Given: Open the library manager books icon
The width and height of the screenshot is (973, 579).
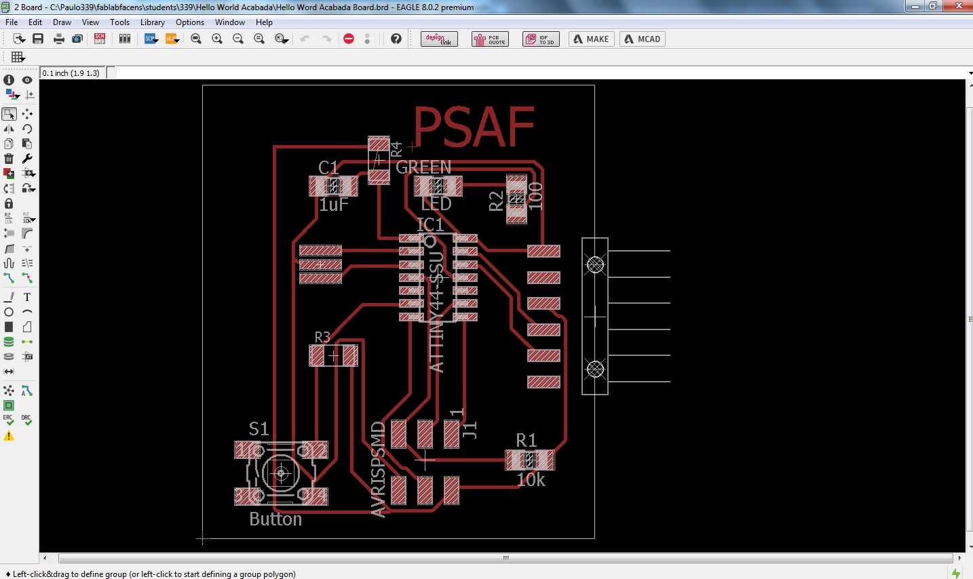Looking at the screenshot, I should tap(125, 39).
